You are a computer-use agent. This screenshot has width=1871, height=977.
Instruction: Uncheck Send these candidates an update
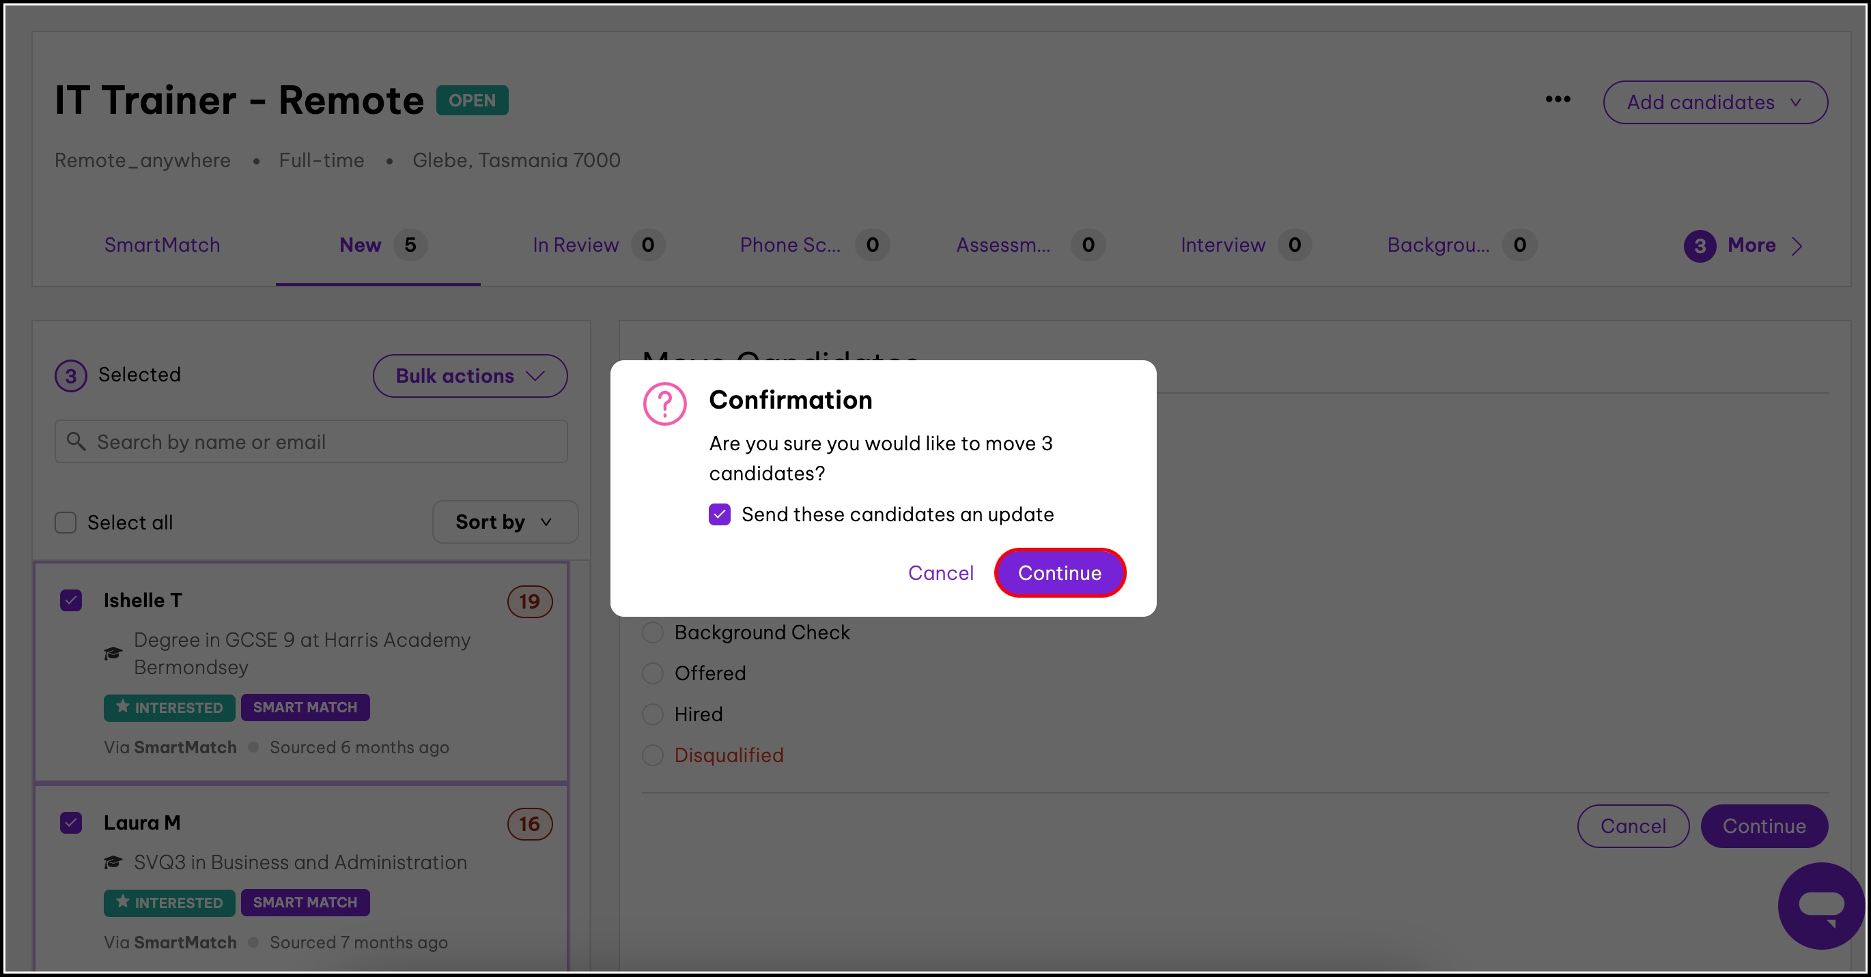(x=719, y=514)
